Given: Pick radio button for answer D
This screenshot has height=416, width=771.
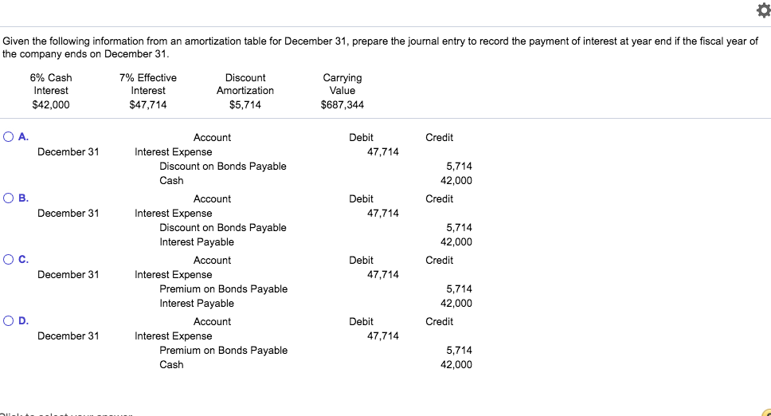Looking at the screenshot, I should (8, 320).
